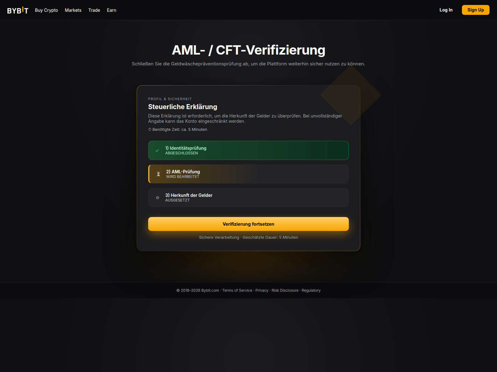
Task: Open Terms of Service footer link
Action: 237,290
